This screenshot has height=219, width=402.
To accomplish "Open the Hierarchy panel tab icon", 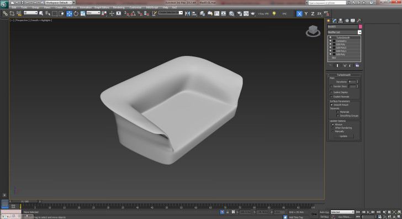I will tap(341, 20).
